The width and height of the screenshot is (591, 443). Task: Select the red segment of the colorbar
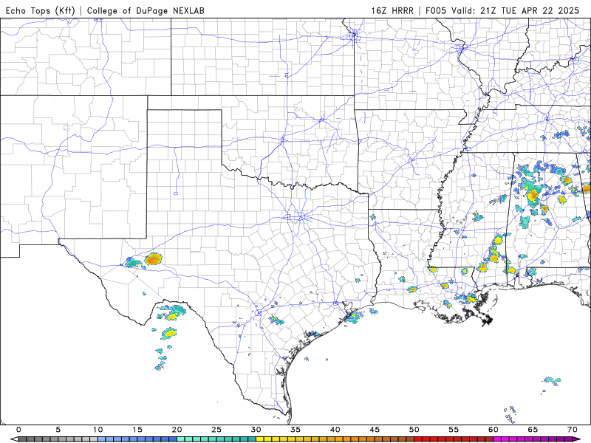[x=454, y=439]
